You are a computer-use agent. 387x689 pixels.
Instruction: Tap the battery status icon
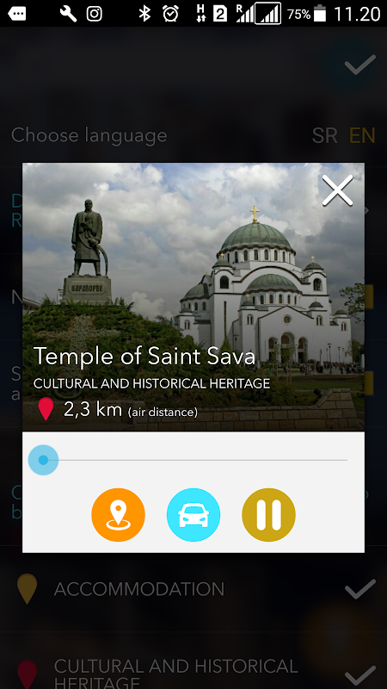320,13
